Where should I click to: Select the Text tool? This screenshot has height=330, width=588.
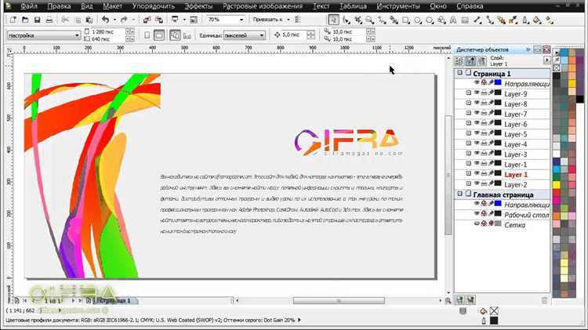tap(453, 20)
